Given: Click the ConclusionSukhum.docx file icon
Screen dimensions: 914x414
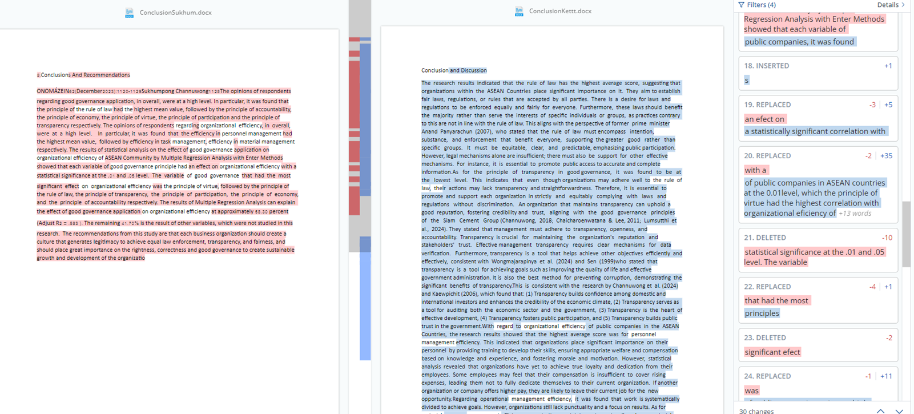Looking at the screenshot, I should tap(129, 13).
